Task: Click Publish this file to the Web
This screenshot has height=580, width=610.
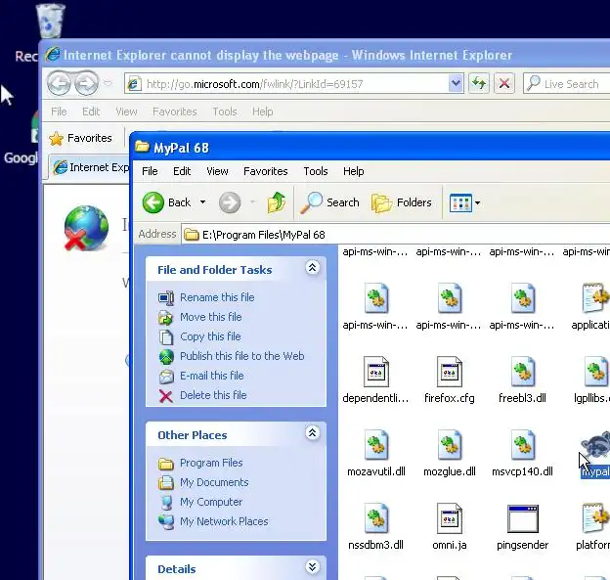Action: point(241,356)
